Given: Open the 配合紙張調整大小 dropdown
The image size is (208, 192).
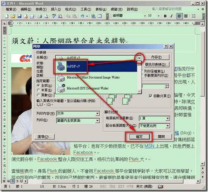Looking at the screenshot, I should [x=168, y=126].
